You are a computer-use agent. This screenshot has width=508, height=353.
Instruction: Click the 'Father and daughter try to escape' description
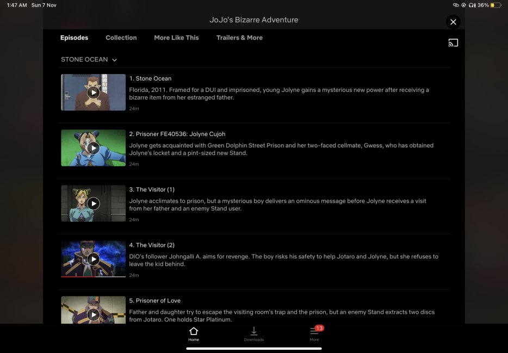pos(282,316)
